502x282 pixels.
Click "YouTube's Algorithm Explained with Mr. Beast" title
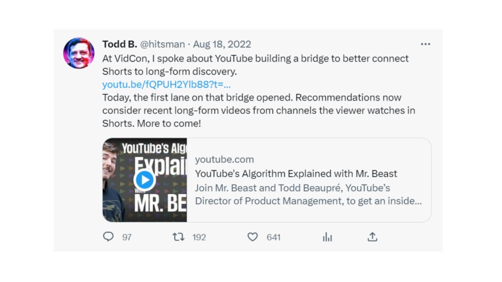click(296, 174)
